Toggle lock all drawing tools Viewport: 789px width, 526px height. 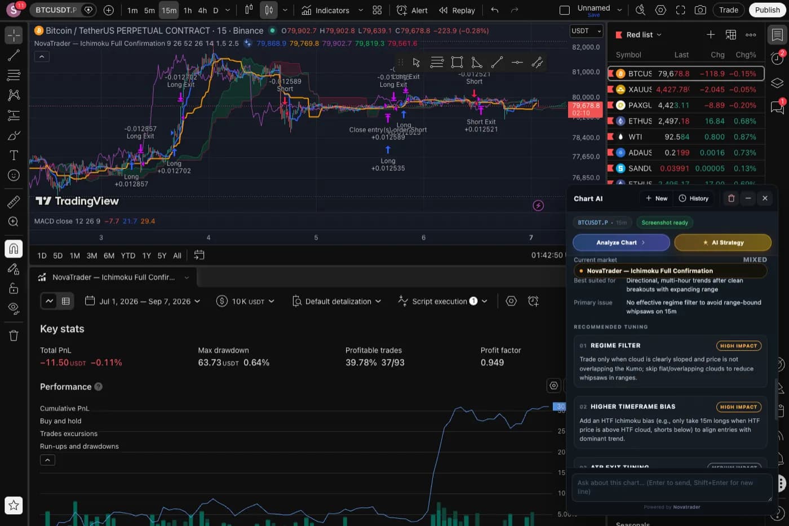pos(14,288)
